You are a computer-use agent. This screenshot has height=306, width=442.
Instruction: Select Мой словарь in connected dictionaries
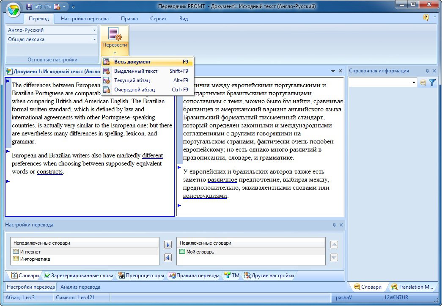click(x=251, y=251)
